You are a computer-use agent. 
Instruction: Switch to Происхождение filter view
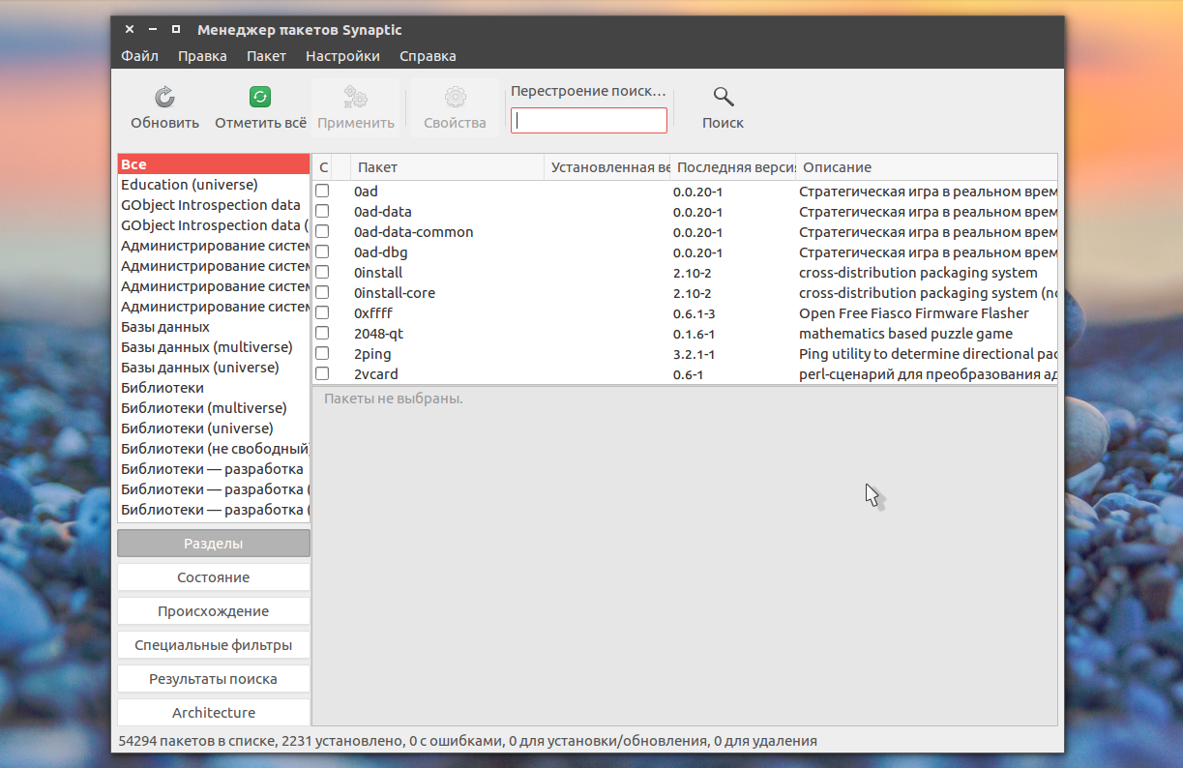(214, 611)
